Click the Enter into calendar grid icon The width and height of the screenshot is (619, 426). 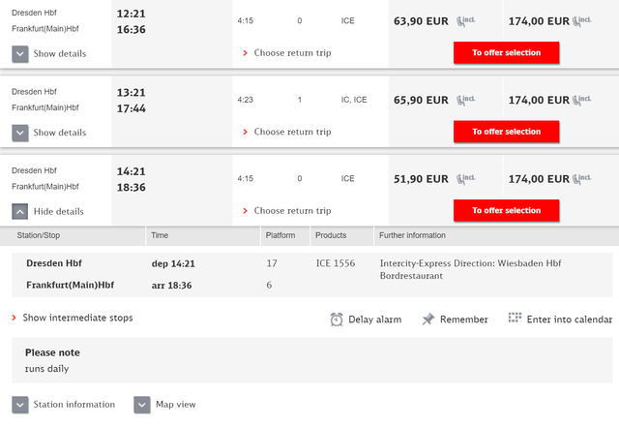(515, 318)
